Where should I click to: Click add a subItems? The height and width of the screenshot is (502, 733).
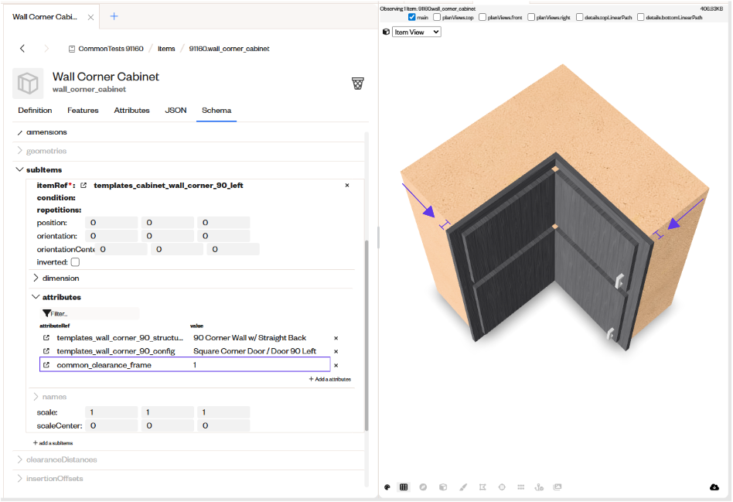[53, 442]
